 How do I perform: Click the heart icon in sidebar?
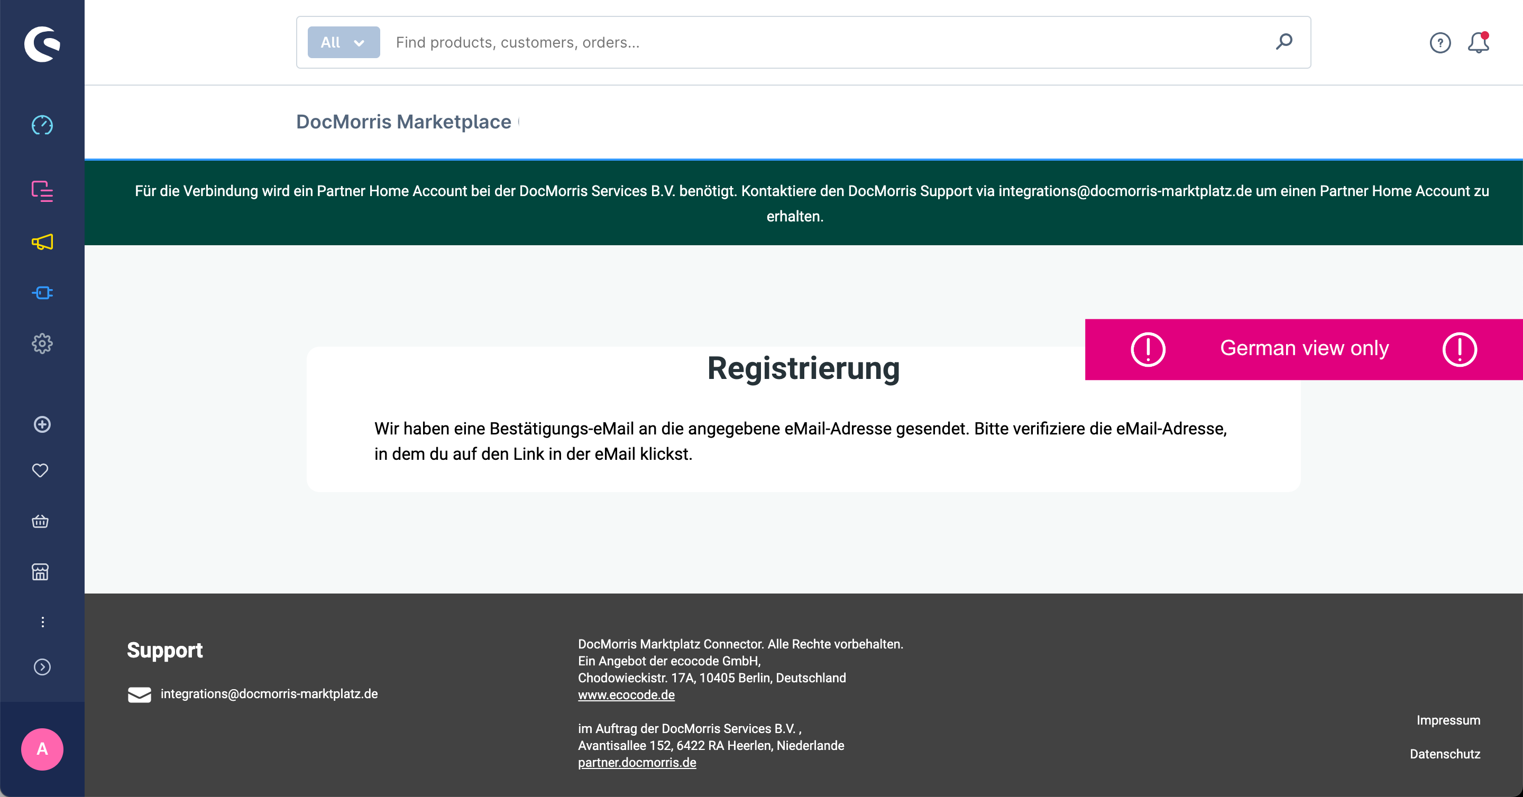[40, 471]
